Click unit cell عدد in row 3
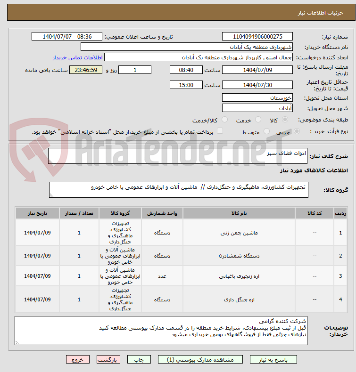The height and width of the screenshot is (372, 356). tap(162, 276)
